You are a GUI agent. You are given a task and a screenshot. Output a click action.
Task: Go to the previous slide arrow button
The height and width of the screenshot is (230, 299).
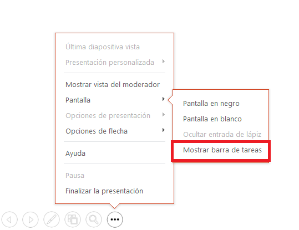[x=9, y=219]
